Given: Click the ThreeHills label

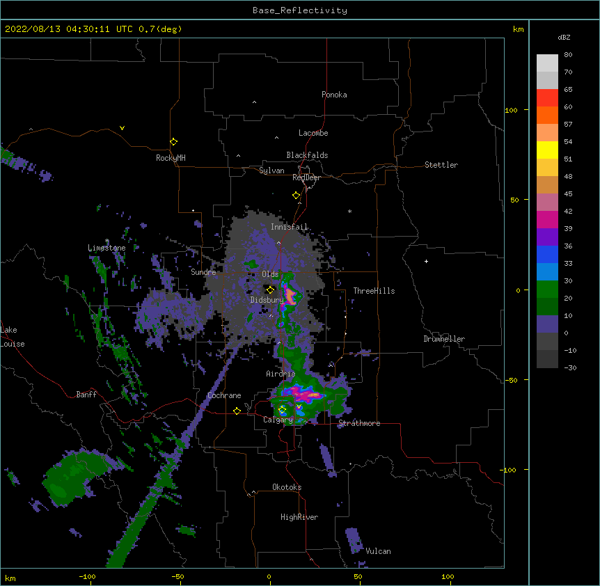Looking at the screenshot, I should pos(374,291).
